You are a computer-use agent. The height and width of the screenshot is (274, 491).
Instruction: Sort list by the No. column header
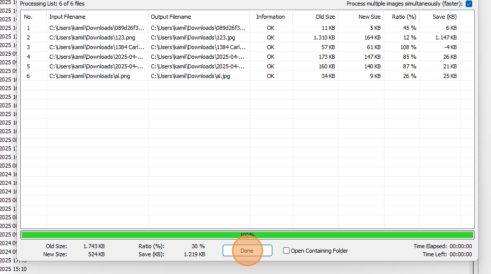coord(28,17)
